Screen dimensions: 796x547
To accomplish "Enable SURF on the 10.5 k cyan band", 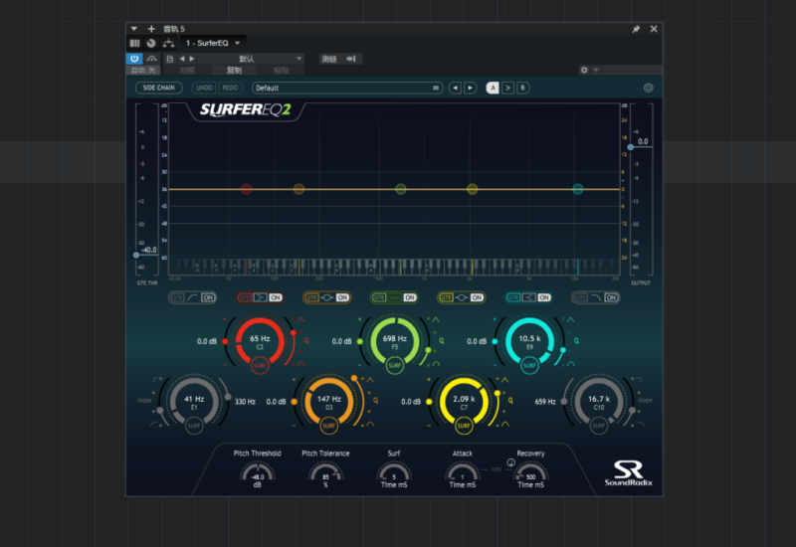I will coord(529,365).
